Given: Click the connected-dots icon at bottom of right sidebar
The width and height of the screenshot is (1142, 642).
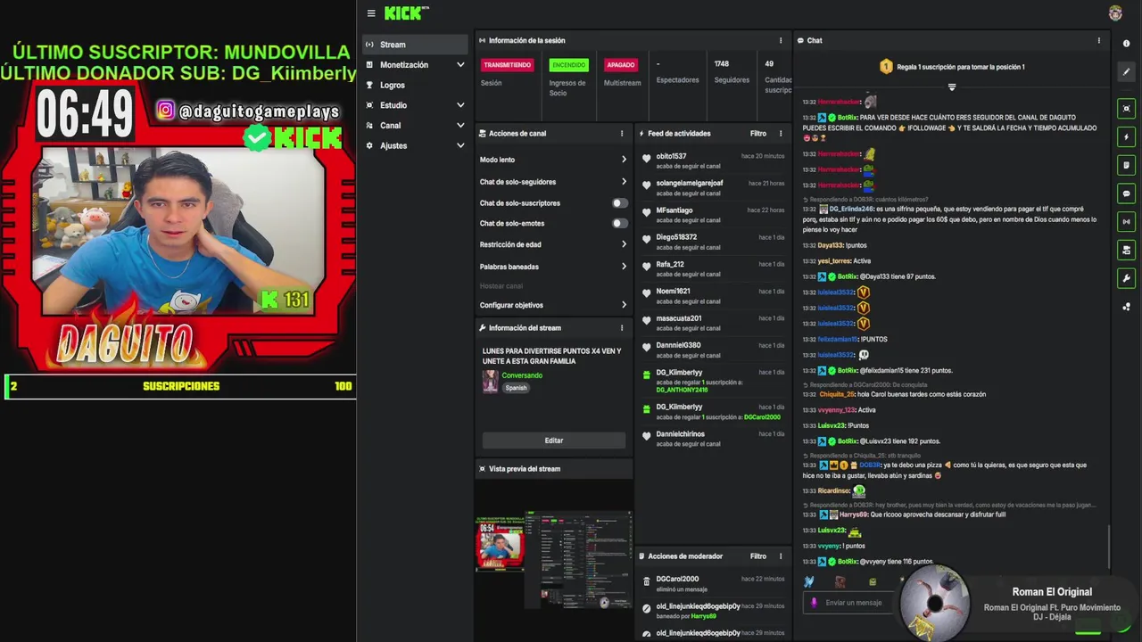Looking at the screenshot, I should [1126, 307].
